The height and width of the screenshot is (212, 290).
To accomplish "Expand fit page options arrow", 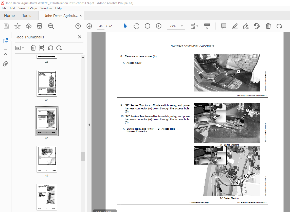I will click(x=197, y=26).
